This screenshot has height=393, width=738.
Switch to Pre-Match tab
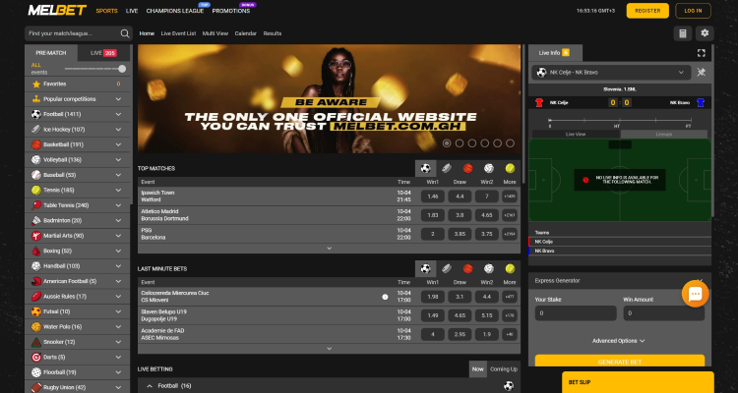click(51, 53)
